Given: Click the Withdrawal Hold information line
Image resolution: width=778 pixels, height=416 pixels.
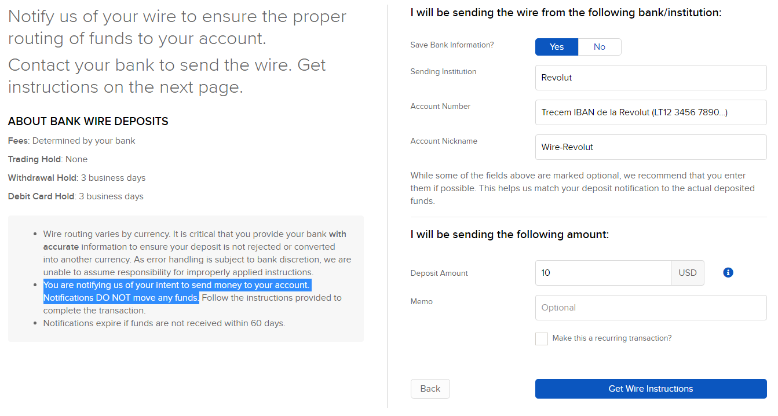Looking at the screenshot, I should pos(77,178).
